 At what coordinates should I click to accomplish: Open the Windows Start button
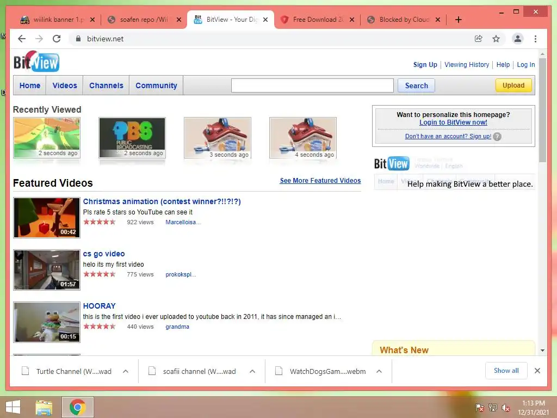click(x=13, y=407)
